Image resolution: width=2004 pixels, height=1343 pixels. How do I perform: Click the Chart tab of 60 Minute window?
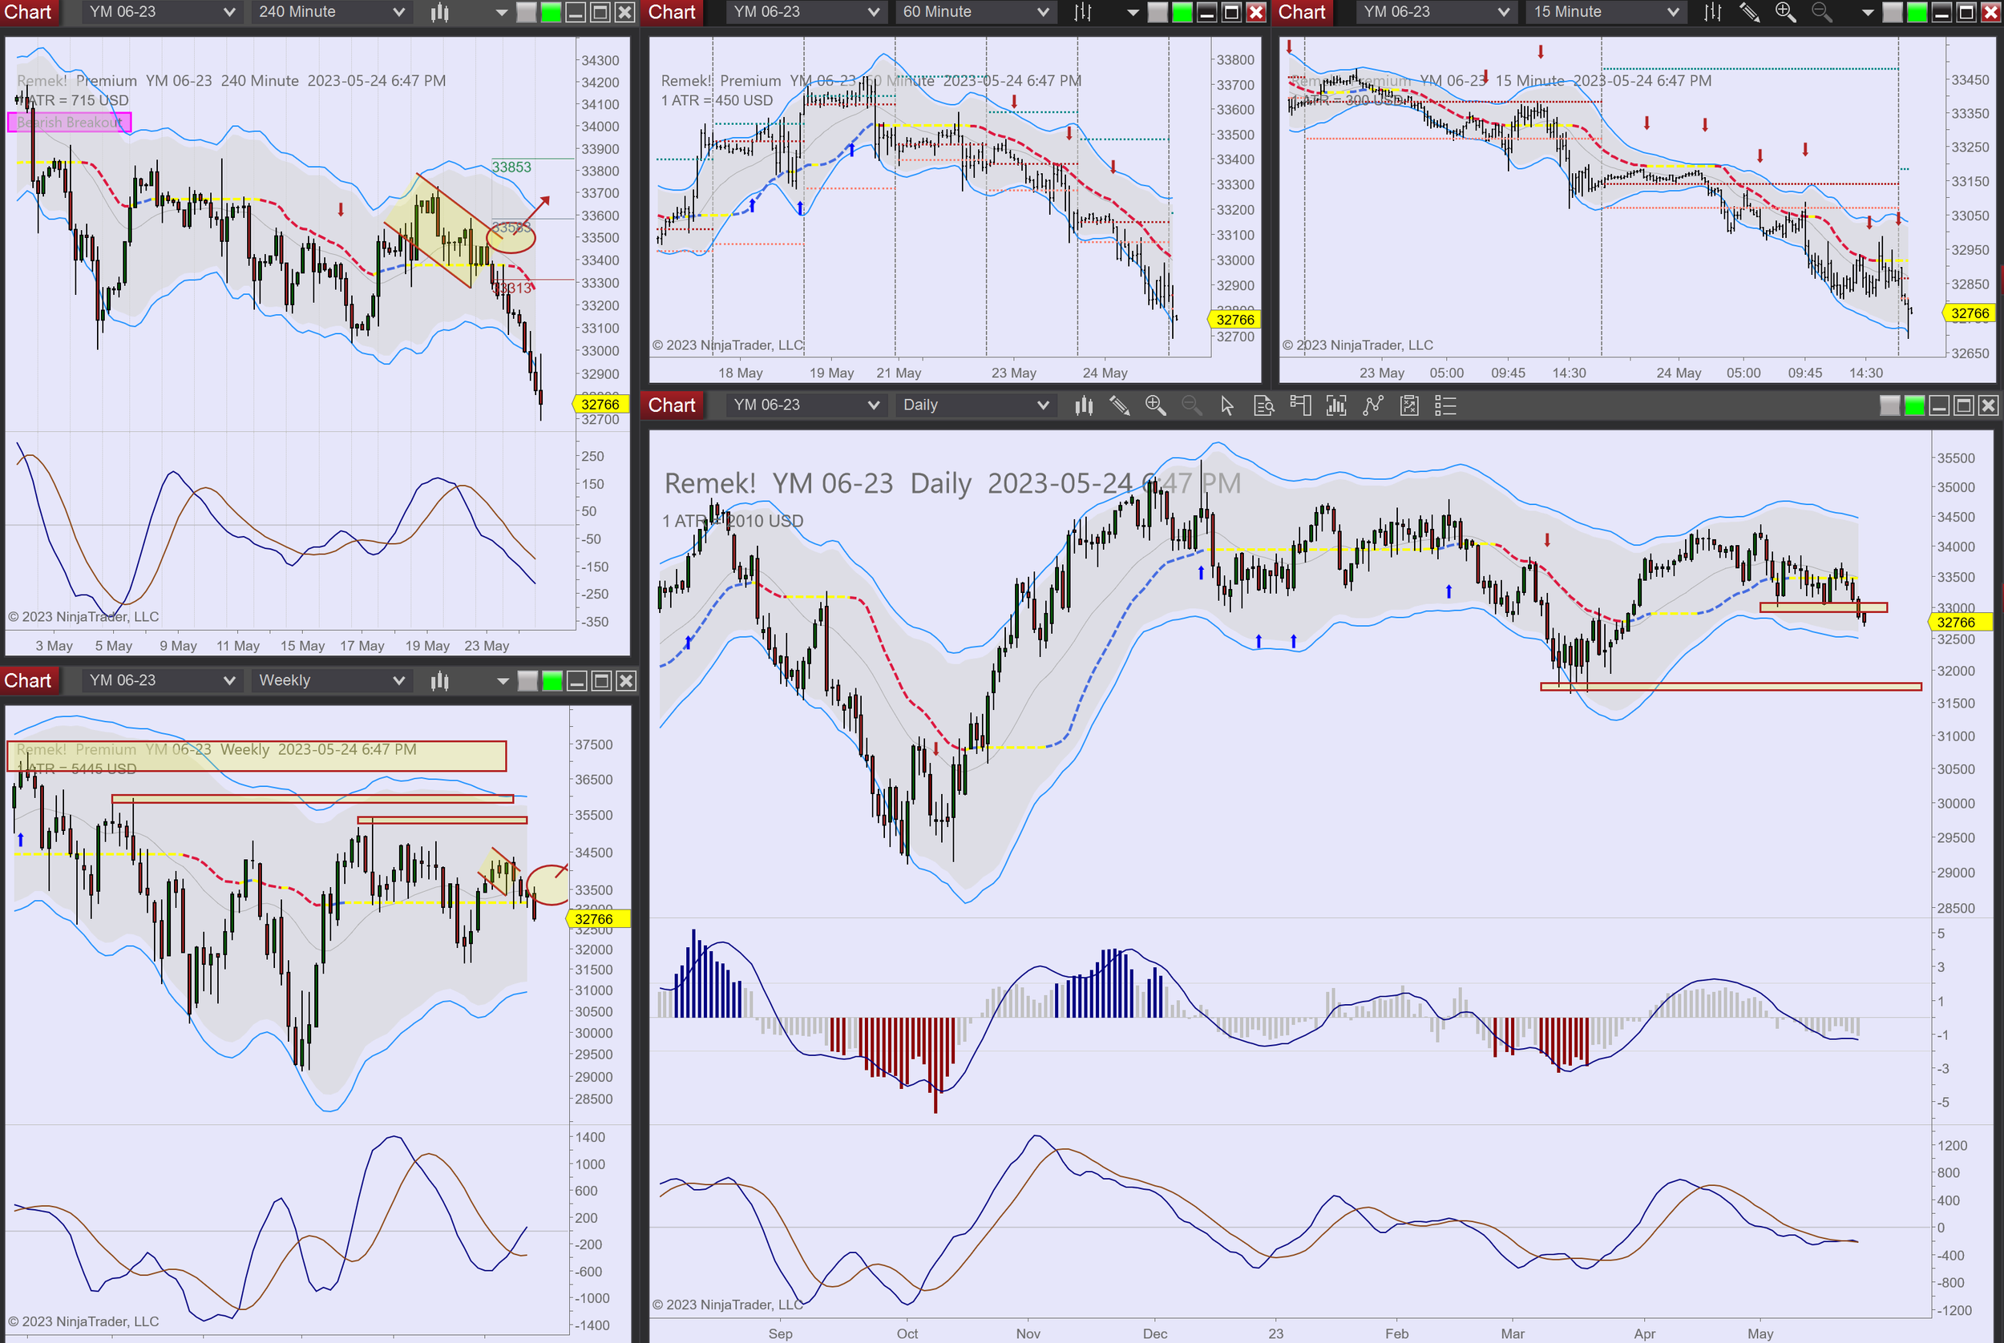click(671, 12)
